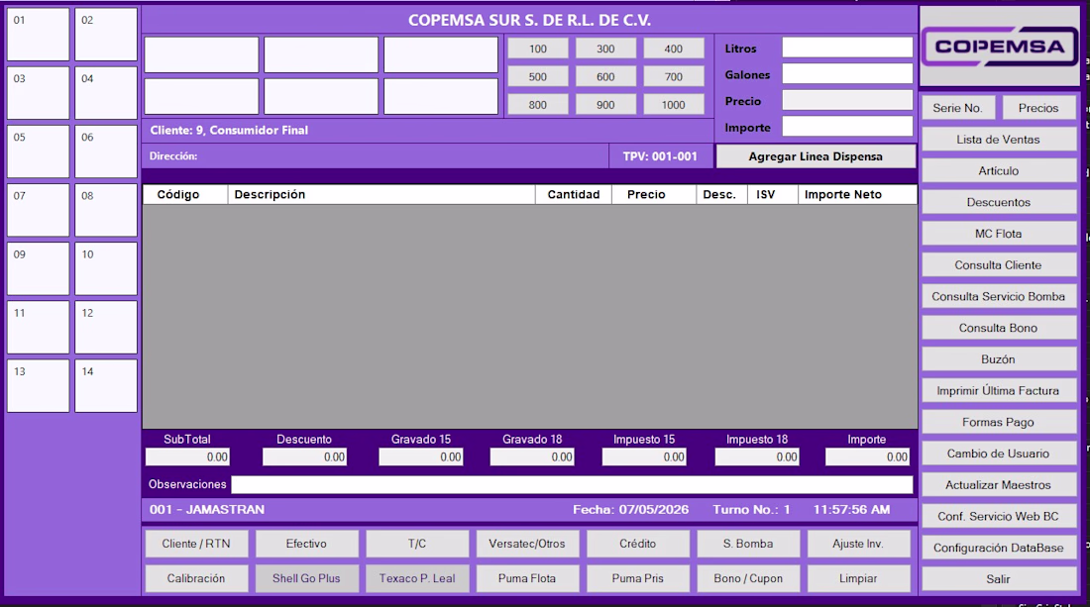
Task: Pay with T/C
Action: click(417, 544)
